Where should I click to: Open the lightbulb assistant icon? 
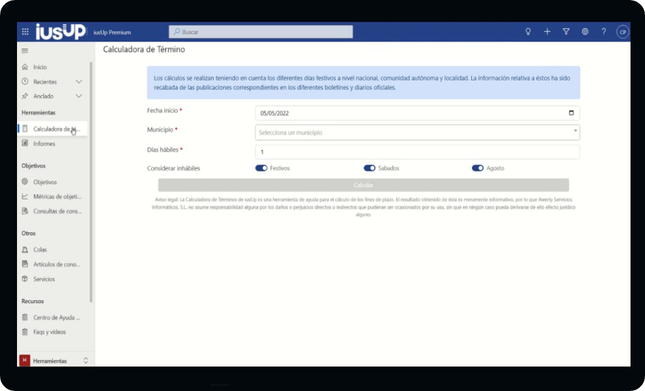tap(528, 31)
